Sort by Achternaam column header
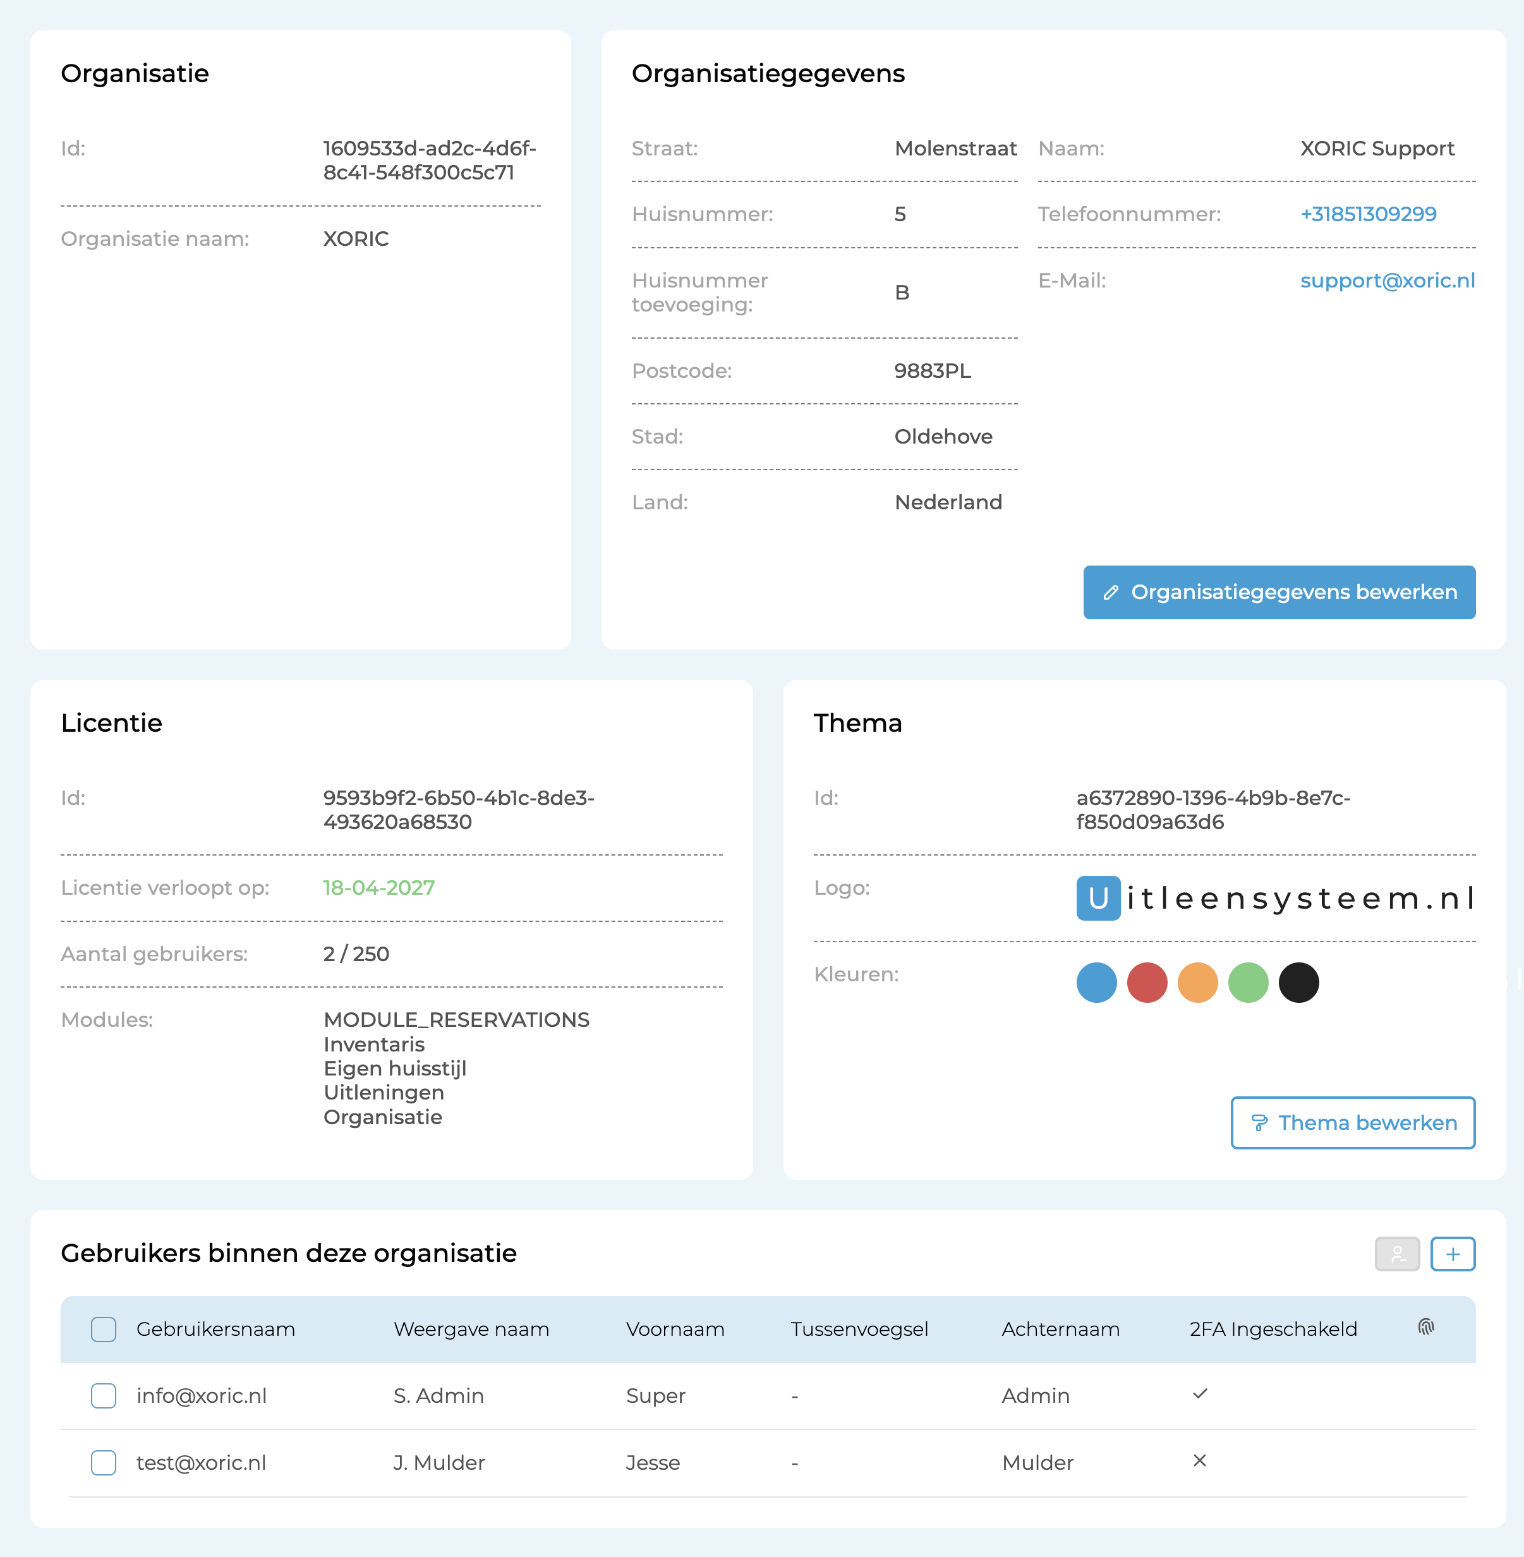This screenshot has height=1557, width=1524. (x=1061, y=1329)
